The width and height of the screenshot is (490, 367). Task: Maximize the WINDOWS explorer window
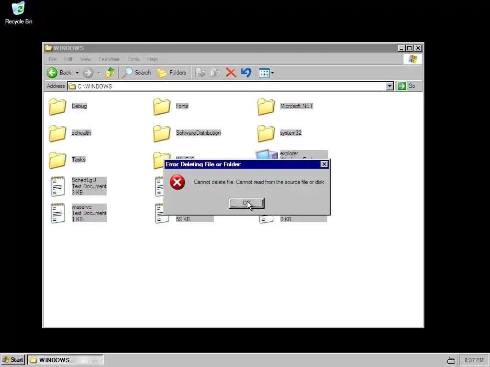(x=410, y=48)
